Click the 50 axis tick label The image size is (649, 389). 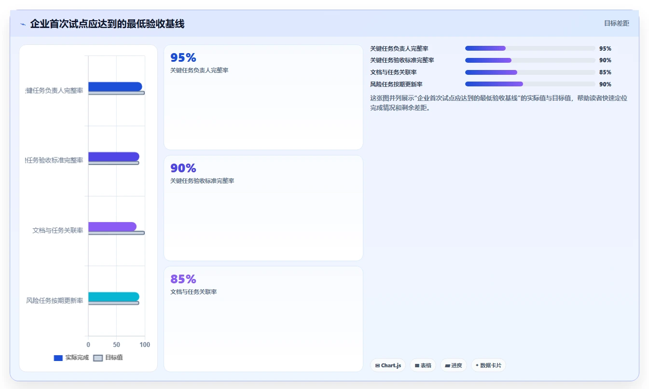[116, 345]
